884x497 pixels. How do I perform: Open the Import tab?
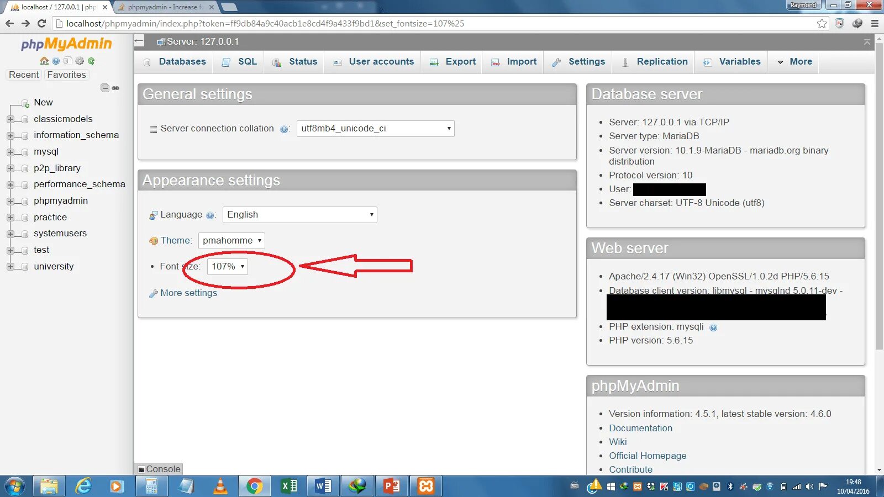pyautogui.click(x=514, y=62)
